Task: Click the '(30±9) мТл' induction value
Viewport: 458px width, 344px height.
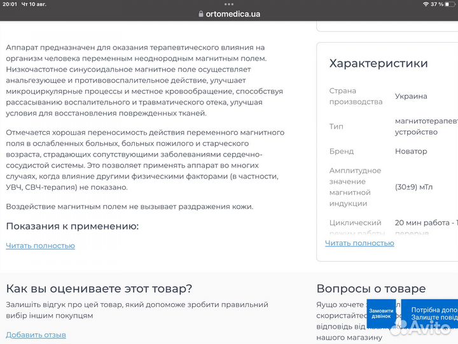Action: pos(413,187)
